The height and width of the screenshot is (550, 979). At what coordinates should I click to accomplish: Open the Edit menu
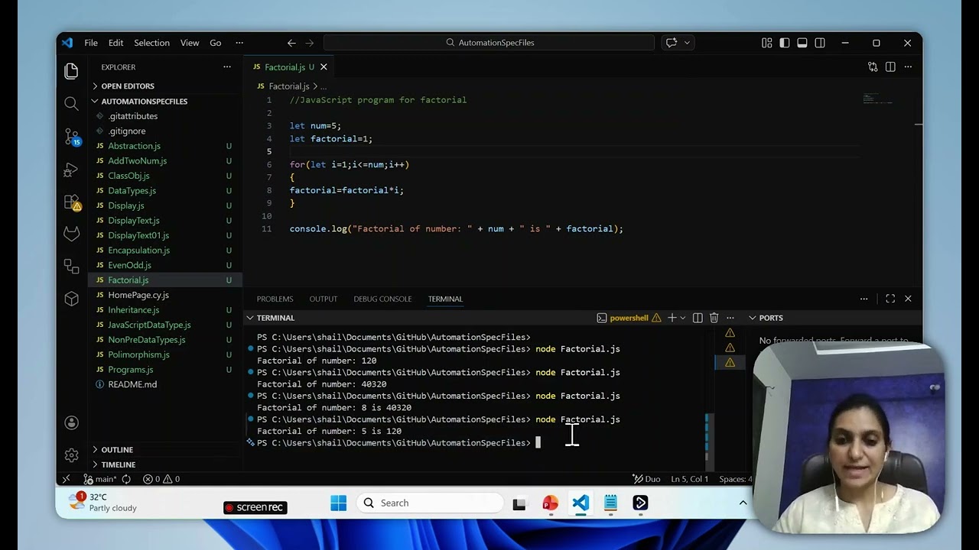tap(115, 43)
